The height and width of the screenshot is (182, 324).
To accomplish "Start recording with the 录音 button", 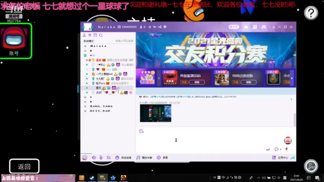I will coord(162,158).
